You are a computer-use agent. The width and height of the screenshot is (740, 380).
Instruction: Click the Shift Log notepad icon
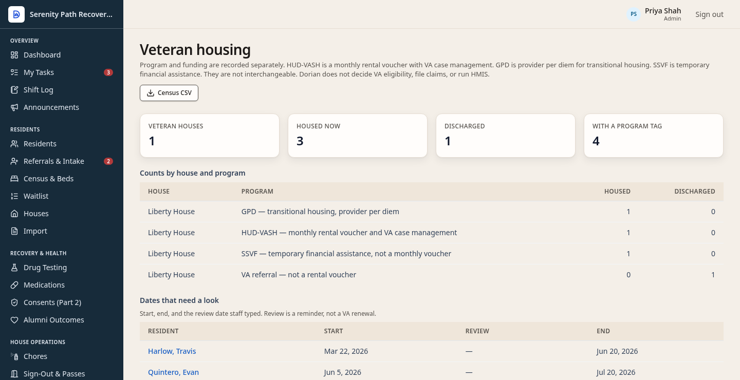pyautogui.click(x=14, y=90)
